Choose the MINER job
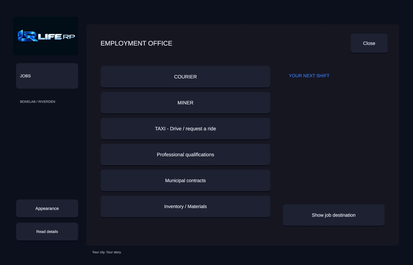Image resolution: width=413 pixels, height=265 pixels. click(185, 103)
